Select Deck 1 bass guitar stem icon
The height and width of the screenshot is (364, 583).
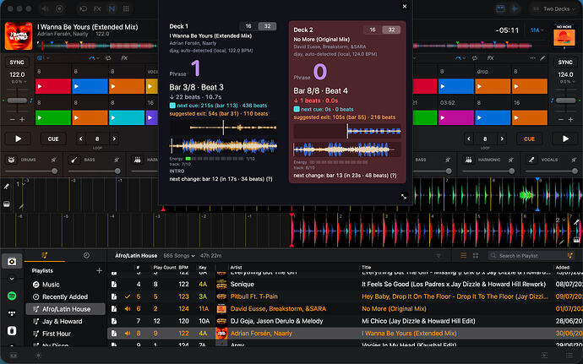74,160
